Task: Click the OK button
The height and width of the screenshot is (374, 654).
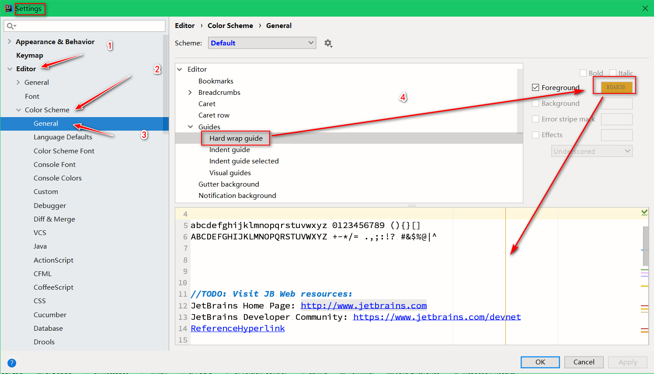Action: click(540, 362)
